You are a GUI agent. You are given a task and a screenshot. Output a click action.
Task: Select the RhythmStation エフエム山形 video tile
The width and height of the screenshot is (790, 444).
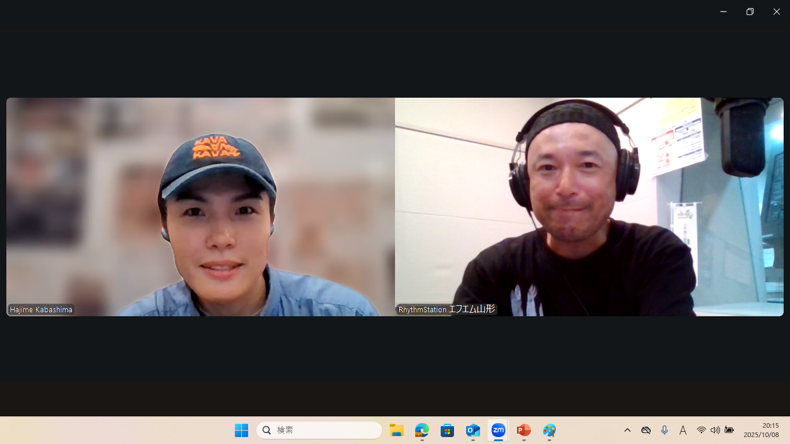point(589,207)
